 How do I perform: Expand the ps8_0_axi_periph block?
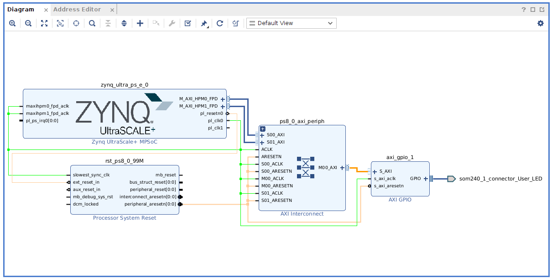coord(263,129)
